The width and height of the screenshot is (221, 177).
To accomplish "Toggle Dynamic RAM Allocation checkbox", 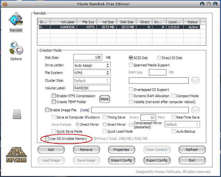I will tap(131, 96).
